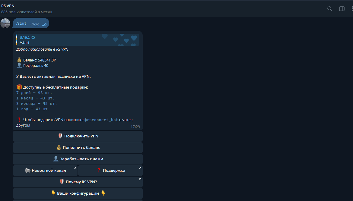353x201 pixels.
Task: Open the Почему RS VPN? button
Action: [x=78, y=182]
